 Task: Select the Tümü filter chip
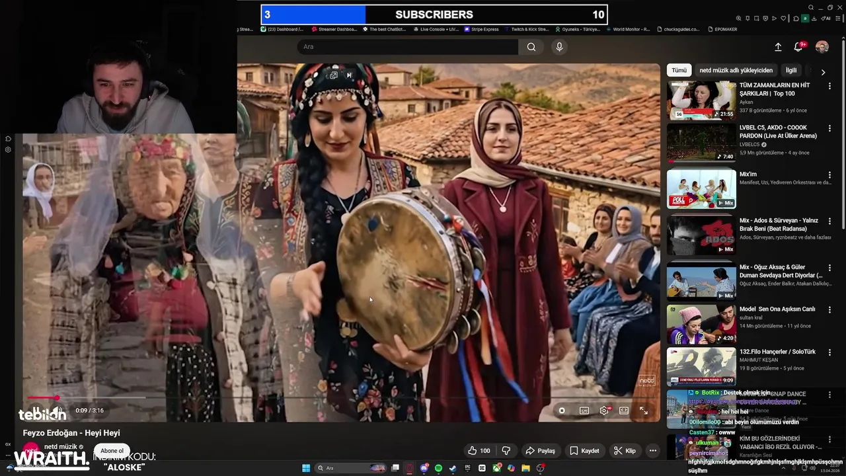tap(679, 70)
